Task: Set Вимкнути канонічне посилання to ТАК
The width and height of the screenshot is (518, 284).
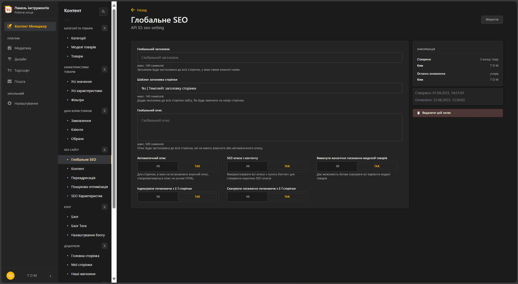Action: click(x=377, y=166)
